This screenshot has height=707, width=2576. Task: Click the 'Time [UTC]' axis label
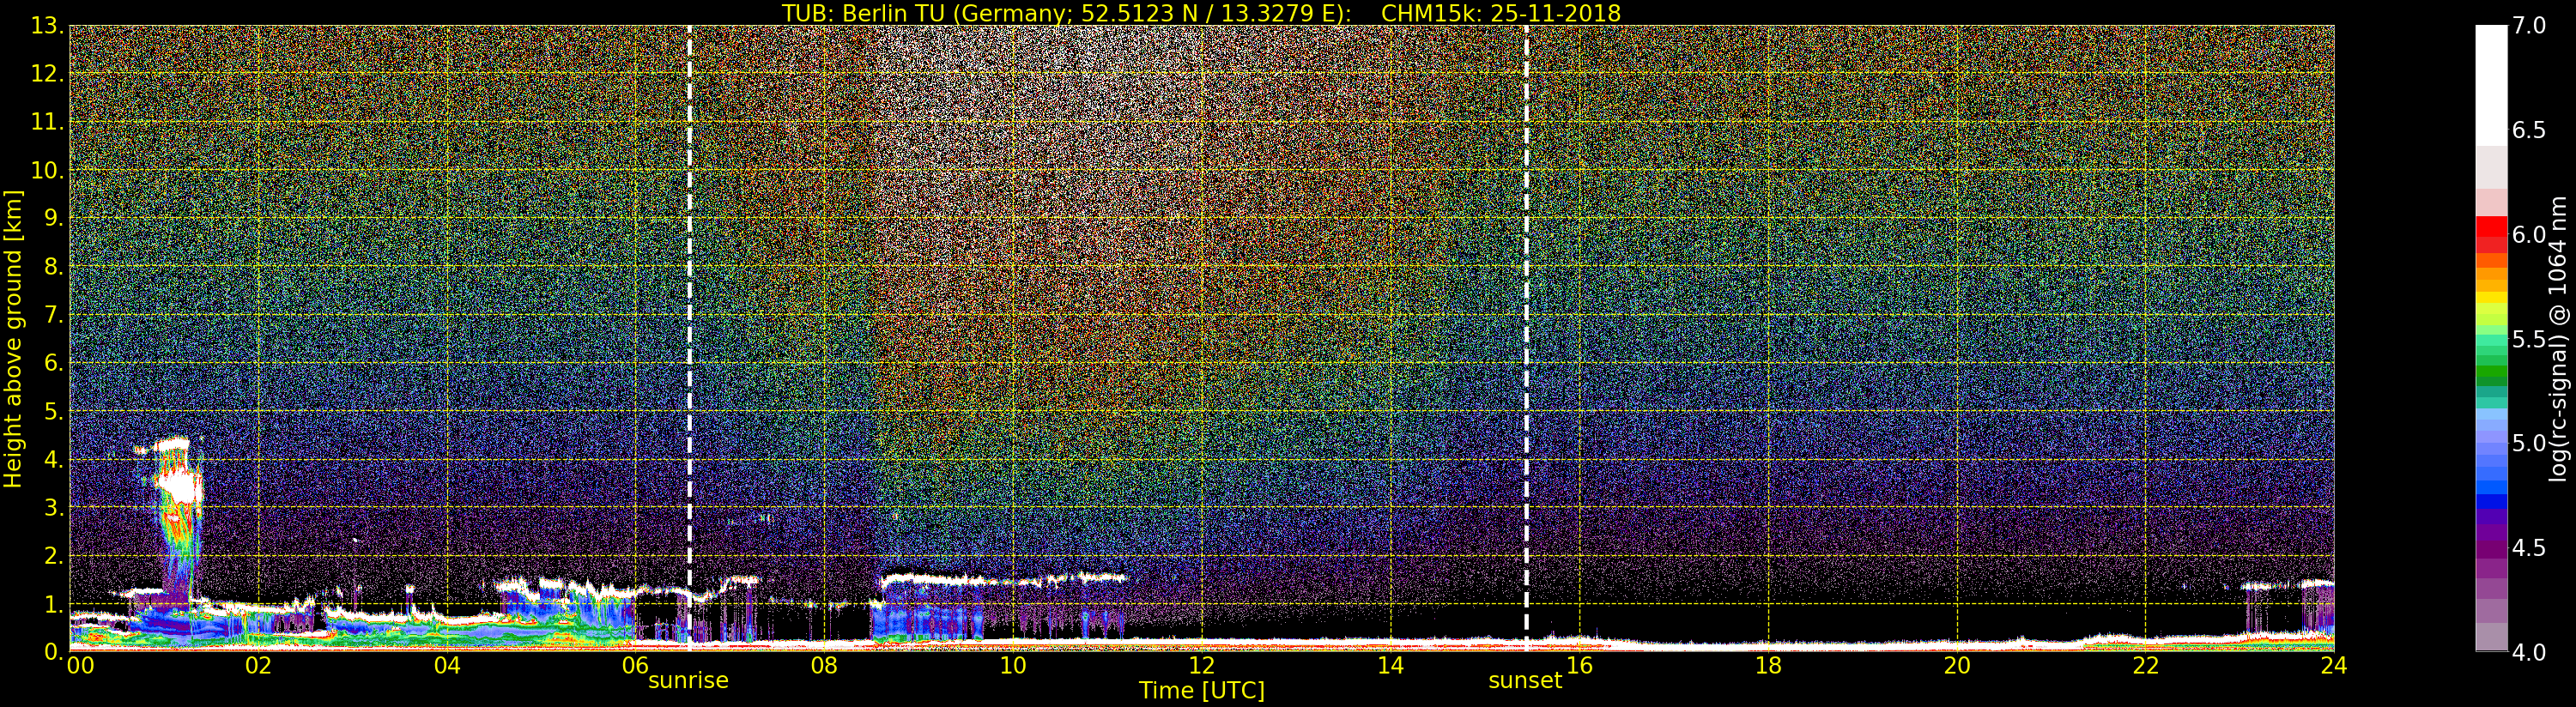pyautogui.click(x=1202, y=690)
